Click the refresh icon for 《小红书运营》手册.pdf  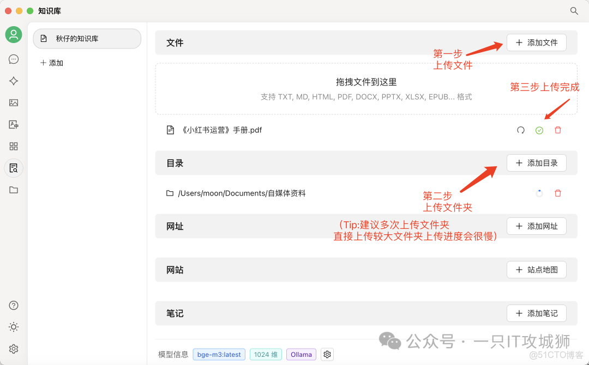tap(522, 130)
